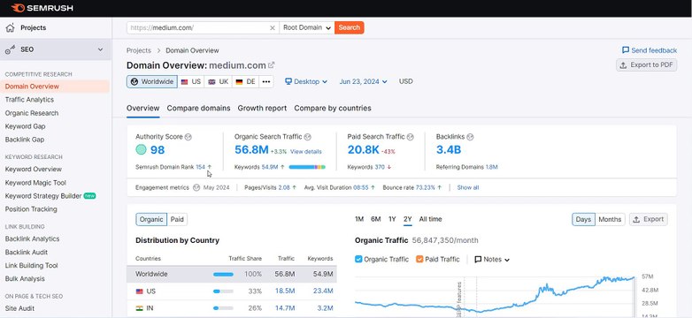692x318 pixels.
Task: Click Organic Search Traffic info icon
Action: 308,137
